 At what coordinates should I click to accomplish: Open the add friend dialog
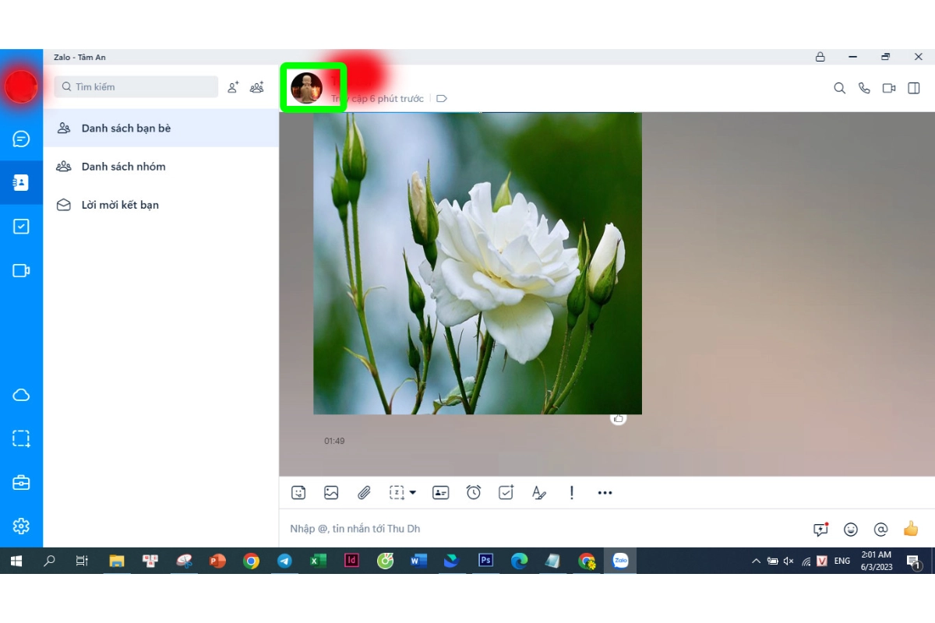point(233,87)
